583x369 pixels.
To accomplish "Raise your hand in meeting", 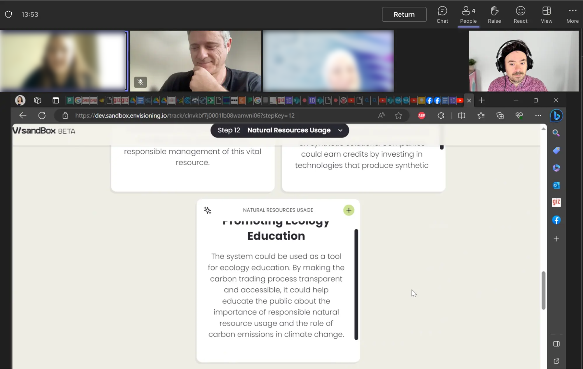I will coord(494,15).
